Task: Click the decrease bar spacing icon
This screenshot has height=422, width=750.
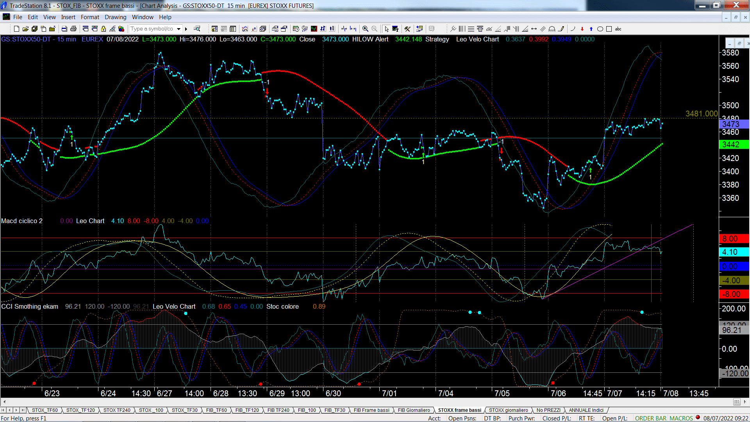Action: click(x=344, y=29)
